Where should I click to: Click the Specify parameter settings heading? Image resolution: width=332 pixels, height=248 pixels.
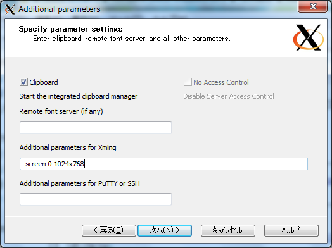click(70, 29)
